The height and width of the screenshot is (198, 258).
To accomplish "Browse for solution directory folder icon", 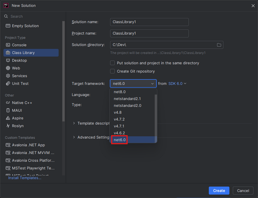I will [x=219, y=45].
